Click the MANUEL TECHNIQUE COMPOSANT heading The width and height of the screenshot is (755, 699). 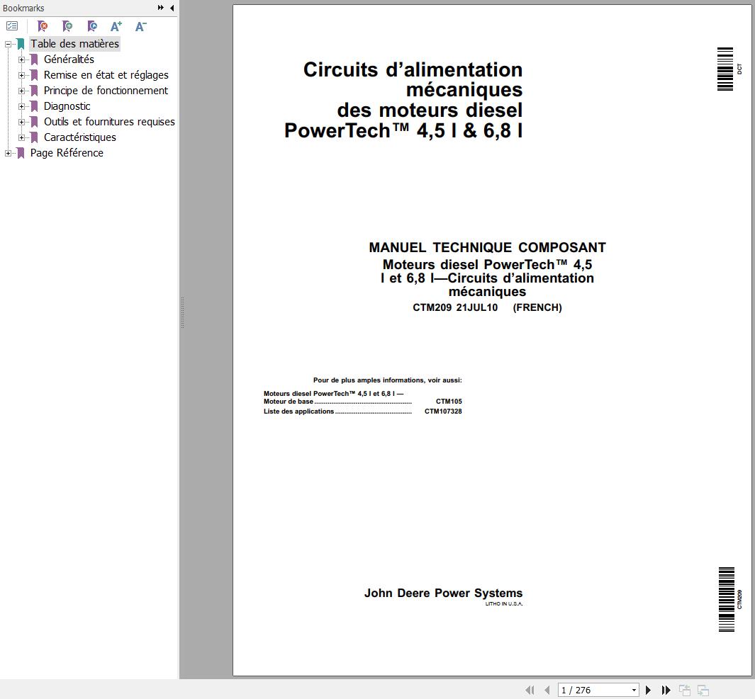pos(487,247)
